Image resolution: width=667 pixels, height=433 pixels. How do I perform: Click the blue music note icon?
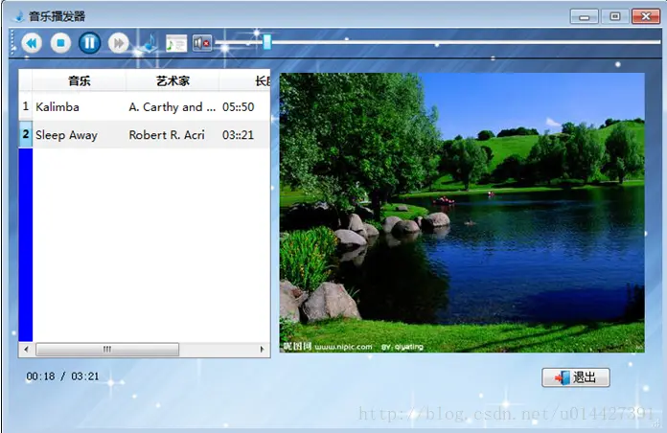tap(149, 43)
